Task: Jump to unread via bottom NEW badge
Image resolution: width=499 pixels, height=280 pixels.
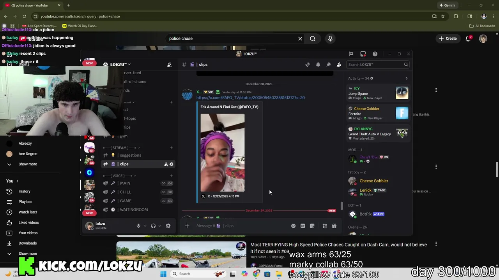Action: pos(89,213)
